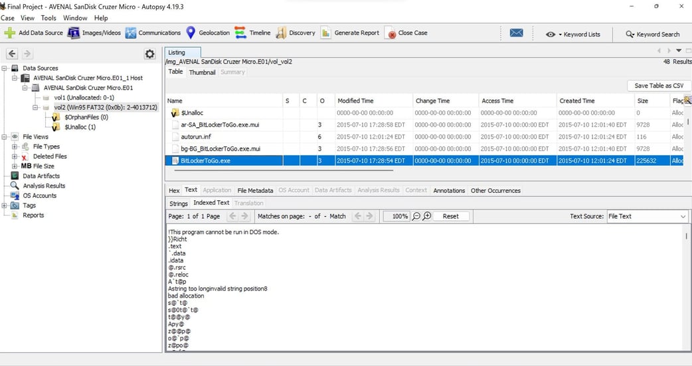
Task: Sort by Modified Time column header
Action: pyautogui.click(x=374, y=101)
